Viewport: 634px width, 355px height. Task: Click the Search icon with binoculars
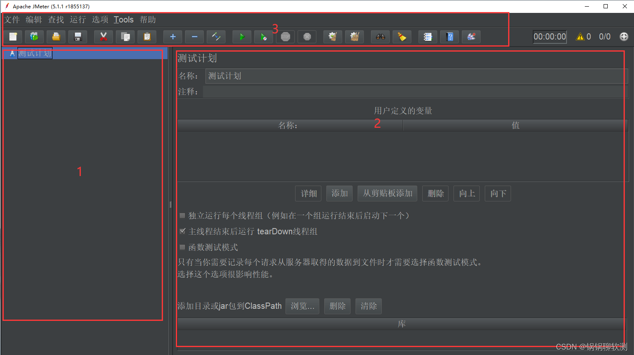pos(380,37)
